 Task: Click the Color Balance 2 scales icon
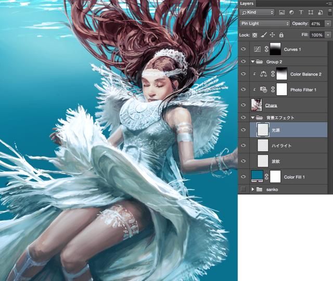click(264, 74)
